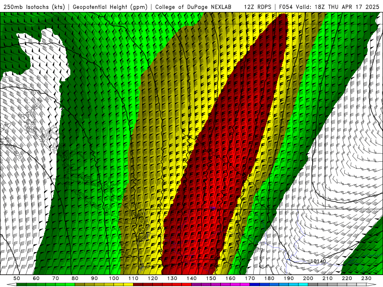Click the '12Z RDPS' model run label
Viewport: 383px width, 287px height.
click(258, 7)
